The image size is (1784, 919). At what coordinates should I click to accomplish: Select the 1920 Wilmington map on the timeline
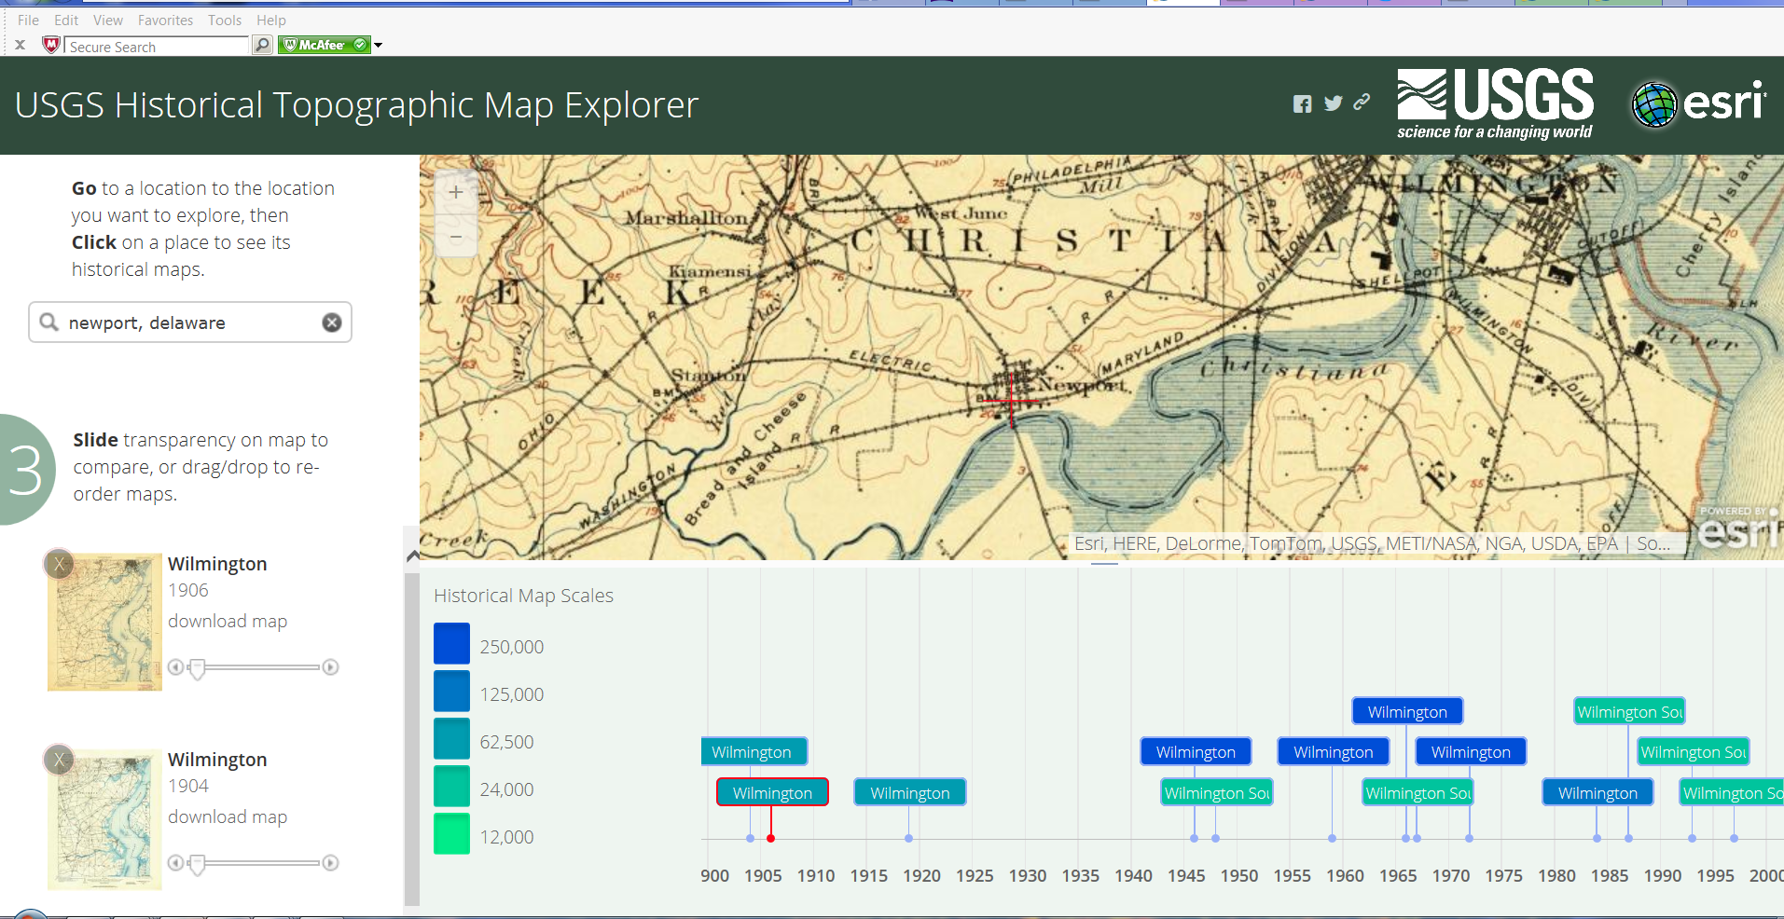909,791
